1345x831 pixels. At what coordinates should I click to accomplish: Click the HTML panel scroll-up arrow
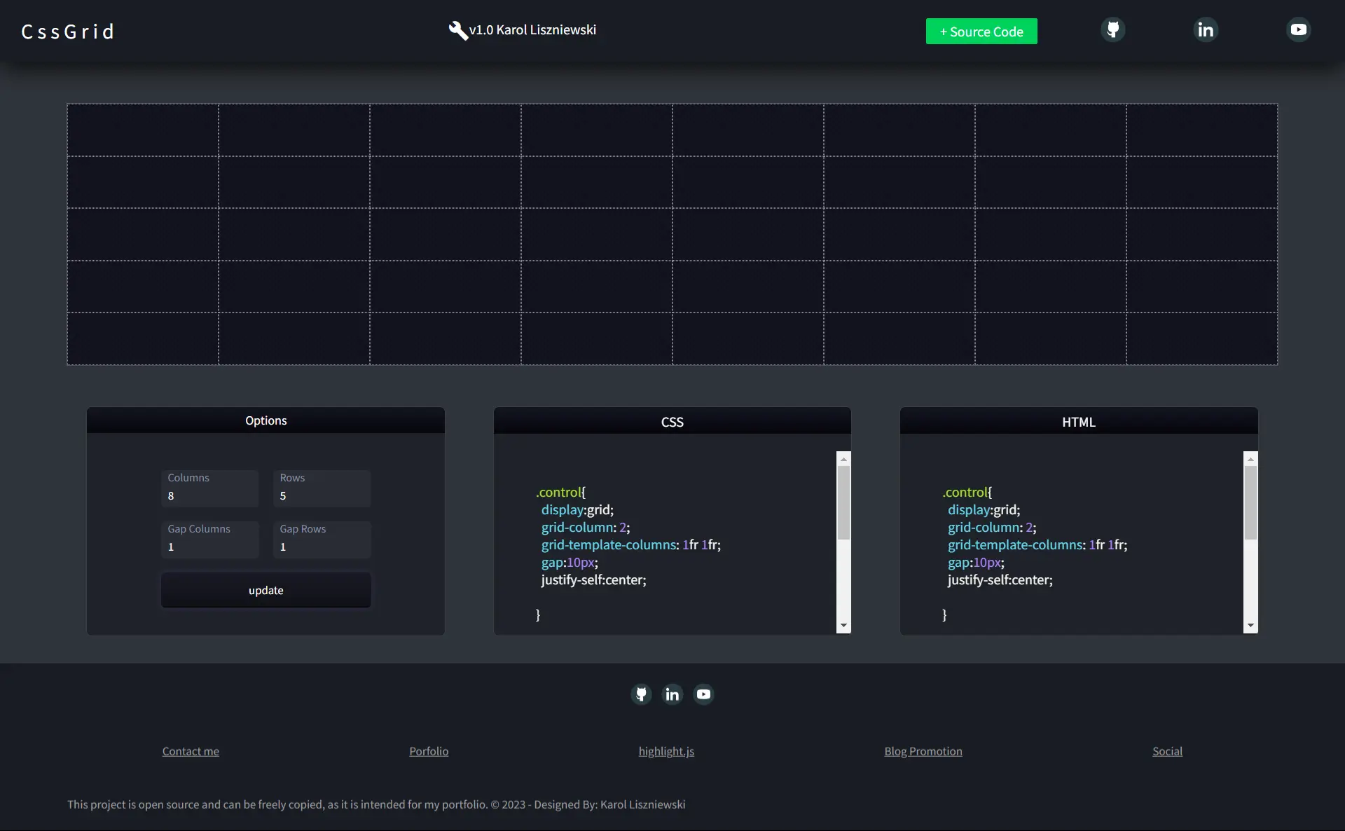(x=1250, y=459)
